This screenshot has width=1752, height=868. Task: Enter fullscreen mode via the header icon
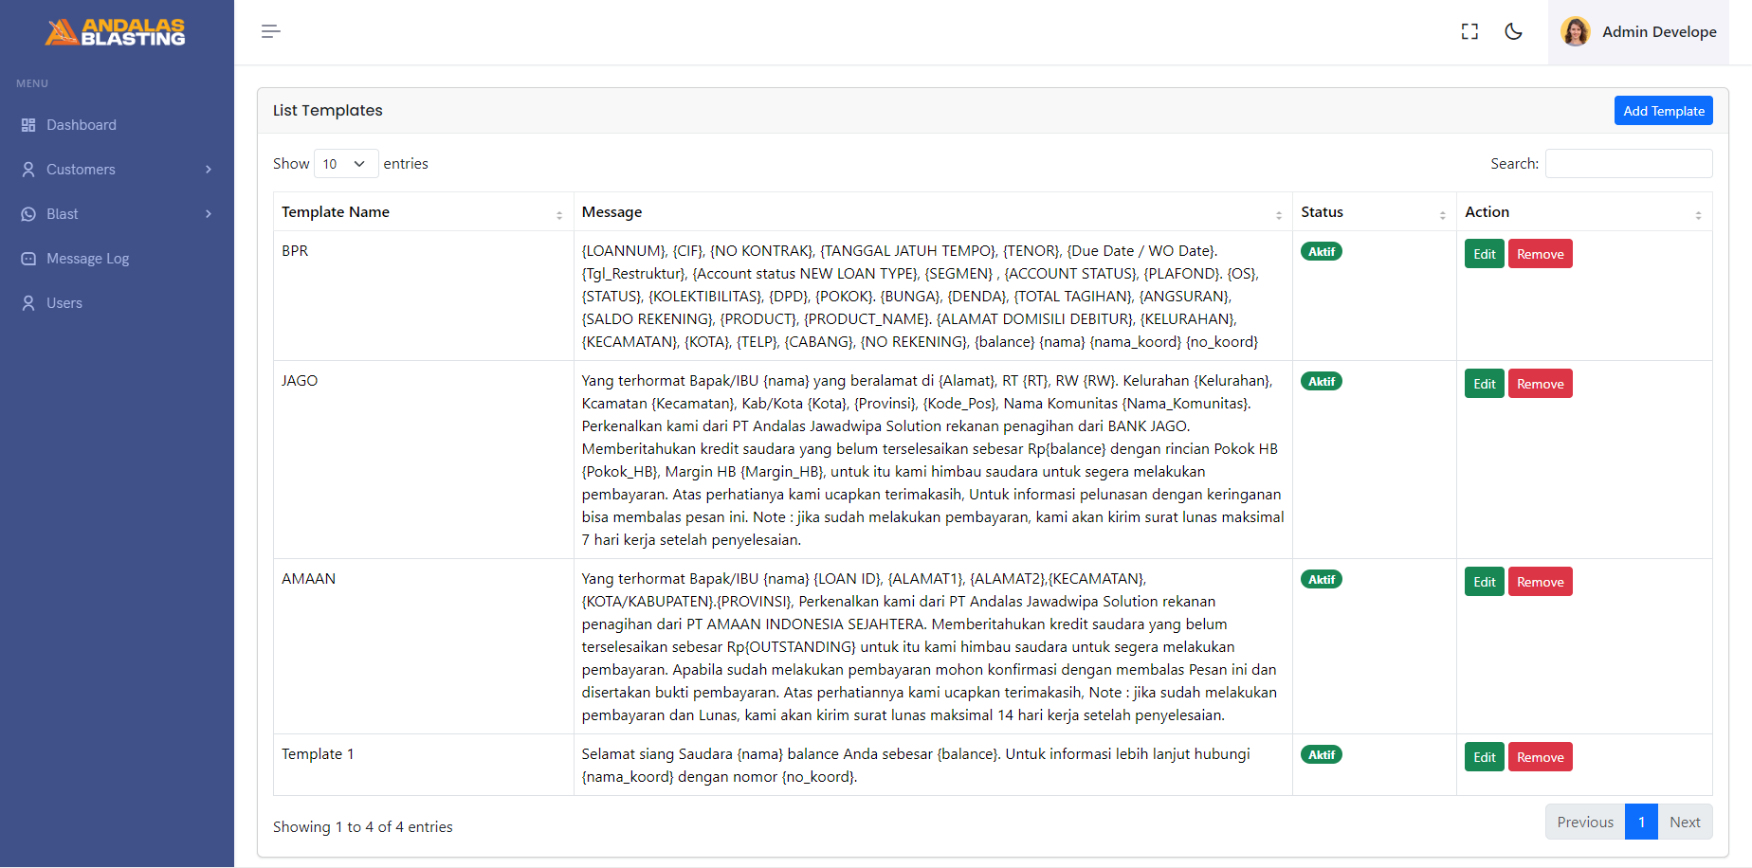(1469, 31)
